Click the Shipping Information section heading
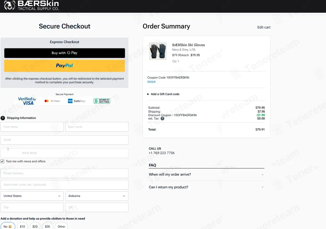Viewport: 326px width, 229px height. [x=21, y=118]
